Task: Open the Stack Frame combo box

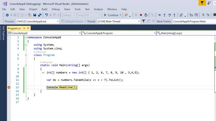Action: 194,22
